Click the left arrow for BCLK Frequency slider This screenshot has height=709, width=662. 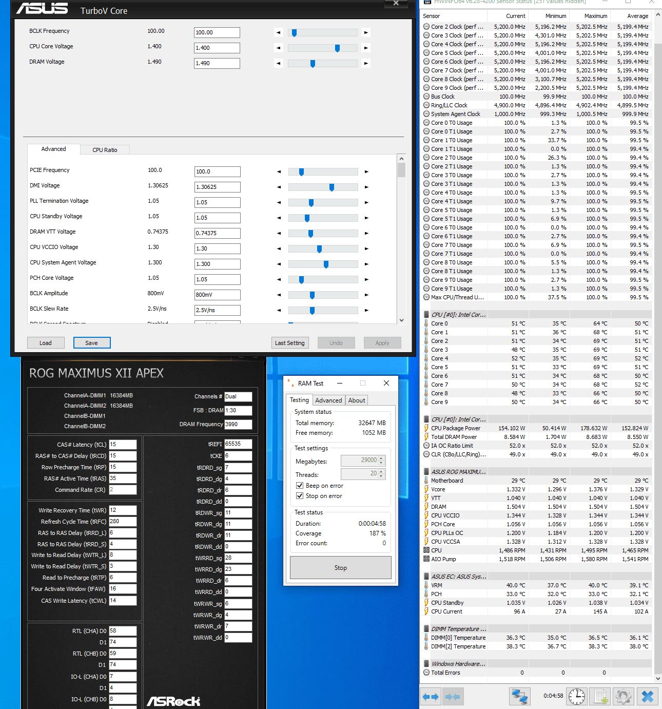(x=279, y=32)
